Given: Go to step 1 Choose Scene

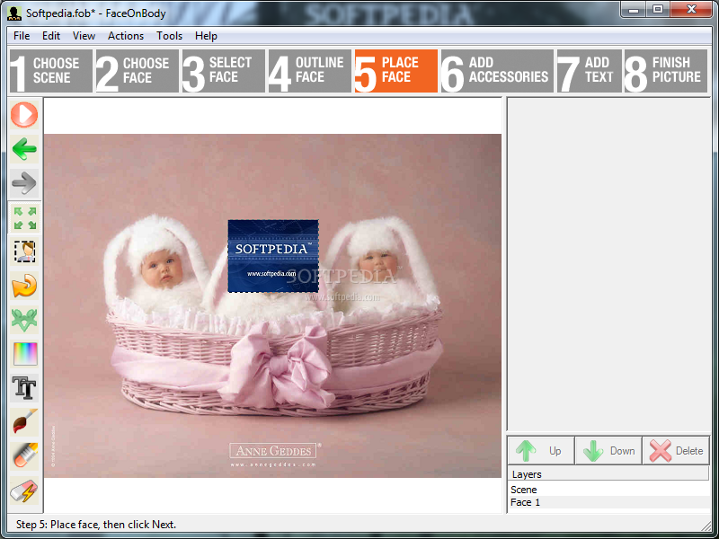Looking at the screenshot, I should click(51, 71).
